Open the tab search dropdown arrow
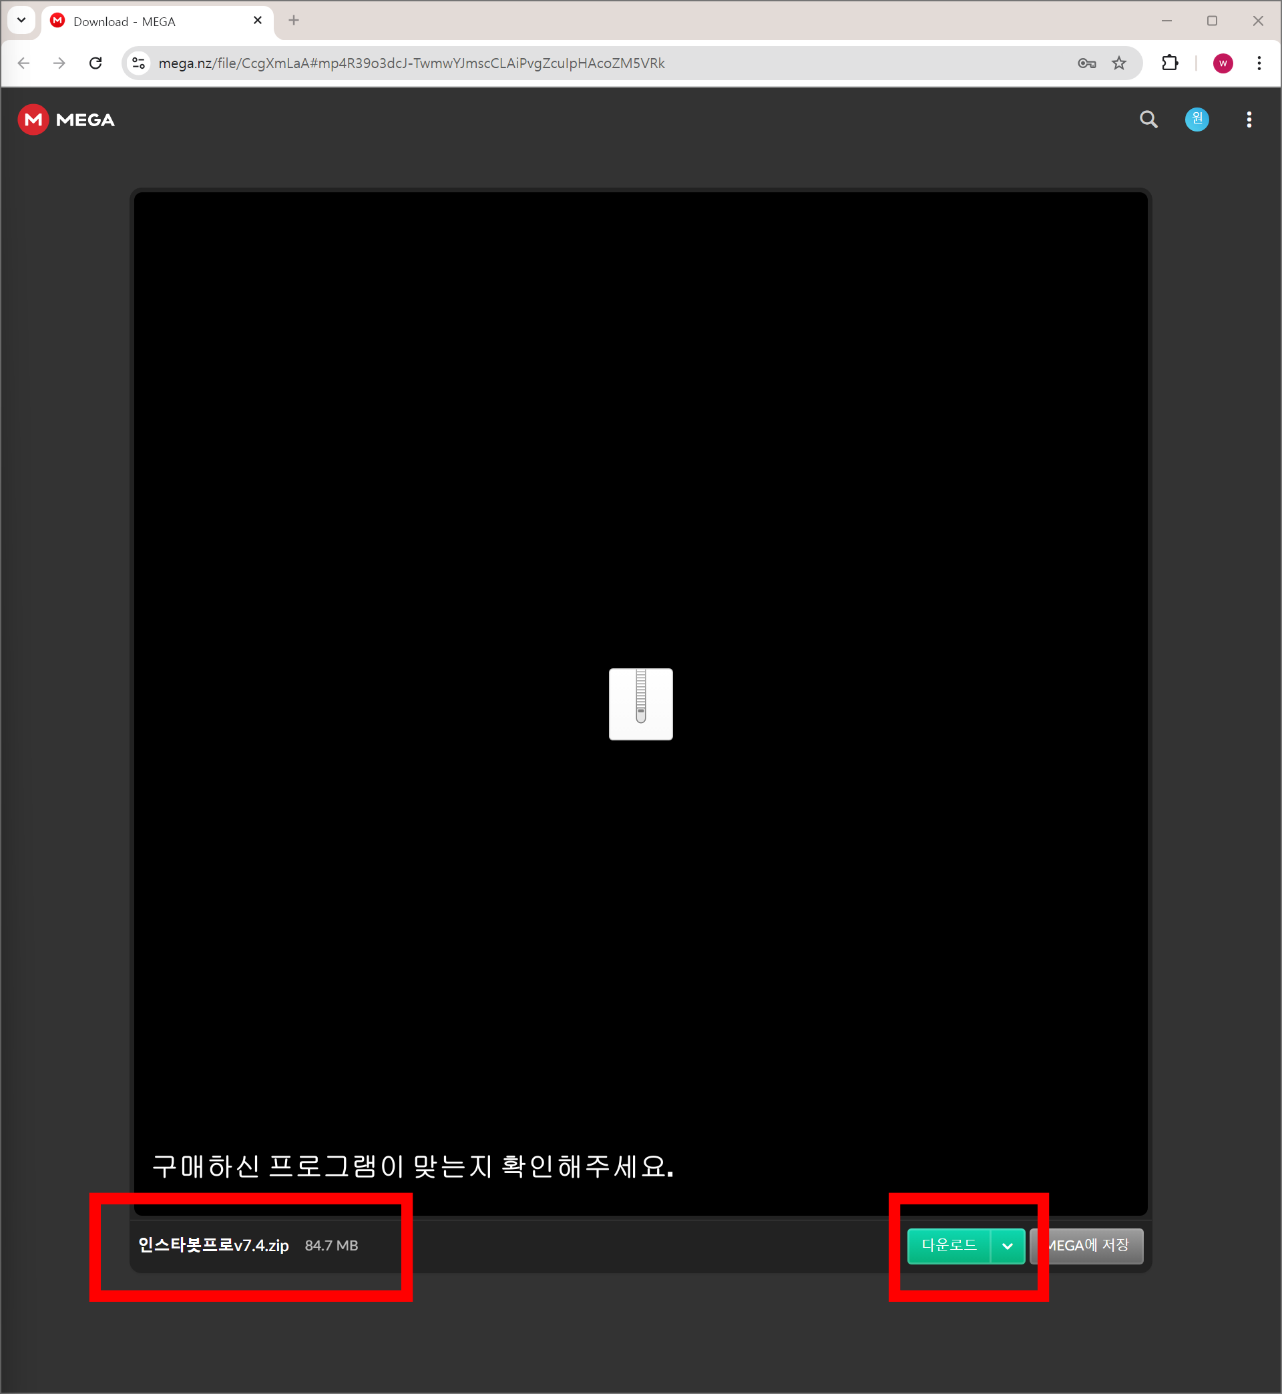 point(21,20)
